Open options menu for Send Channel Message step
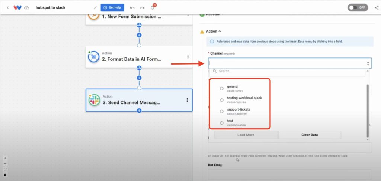The image size is (381, 181). point(187,100)
